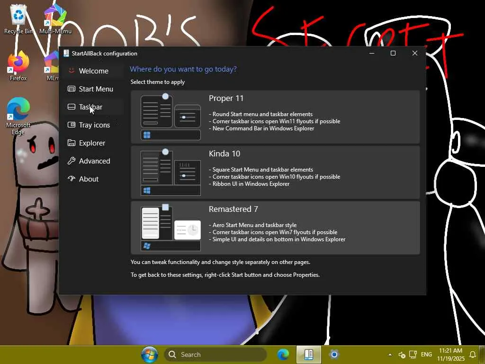Show the About page
Screen dimensions: 485x364
(93, 179)
